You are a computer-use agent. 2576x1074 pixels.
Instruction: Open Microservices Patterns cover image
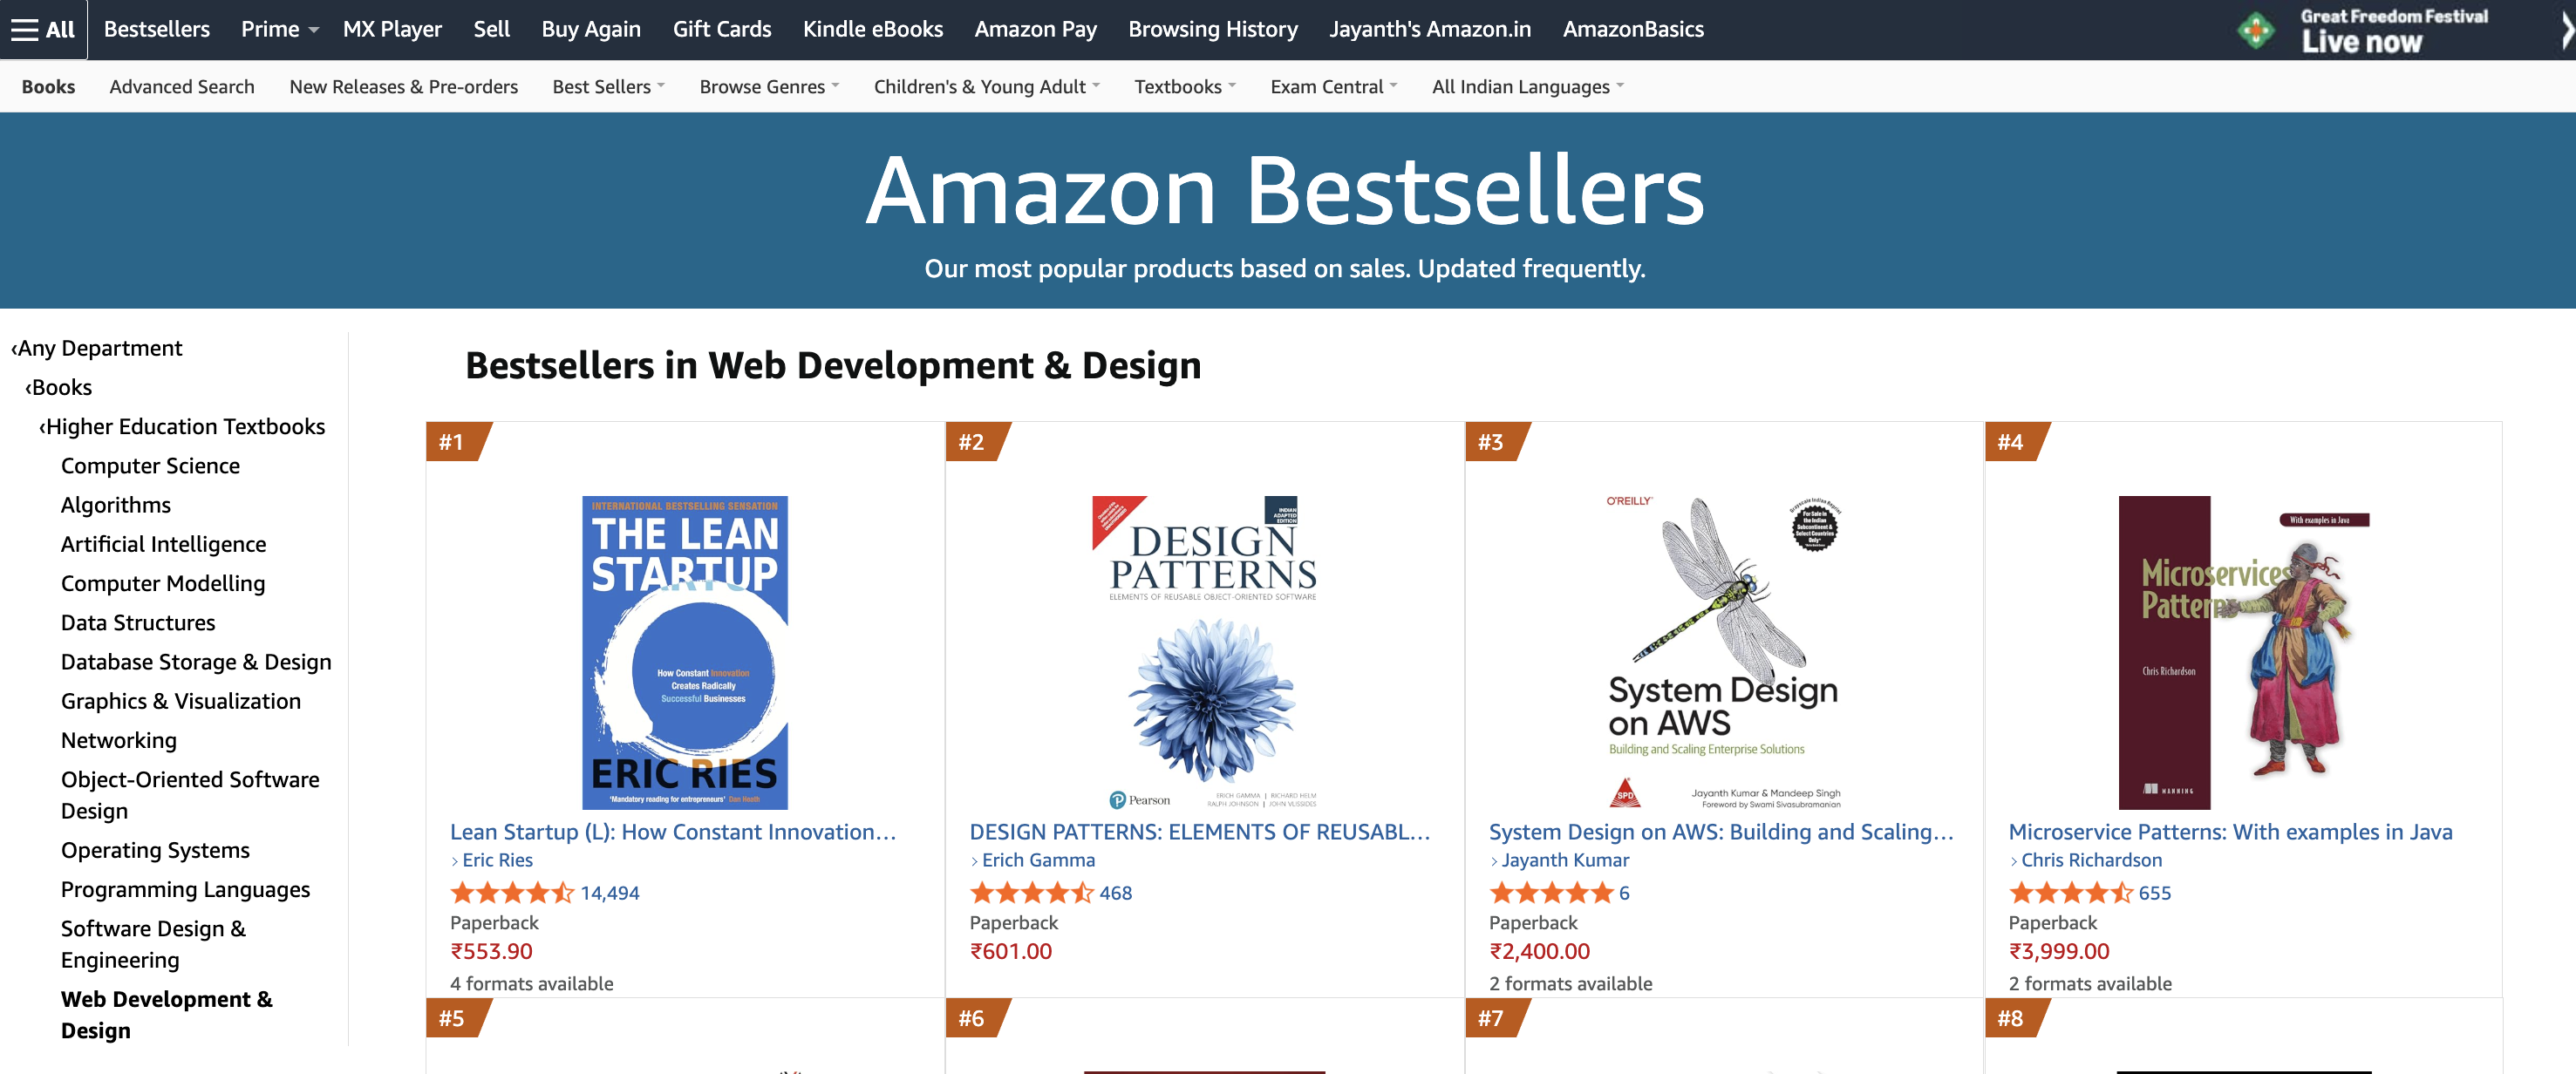coord(2243,652)
